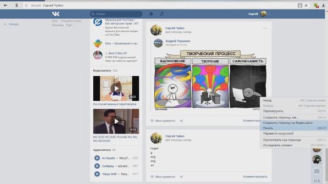Viewport: 328px width, 184px height.
Task: Like the first post with Мне нравится
Action: (163, 121)
